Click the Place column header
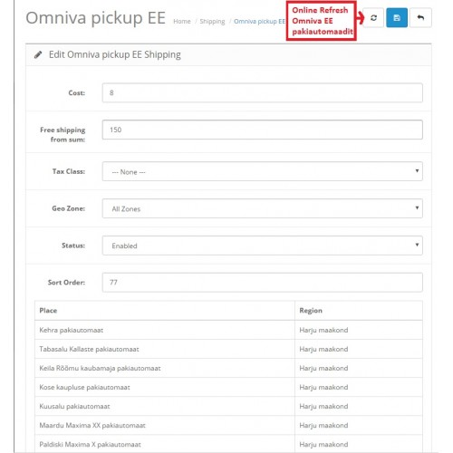The image size is (453, 453). (48, 311)
